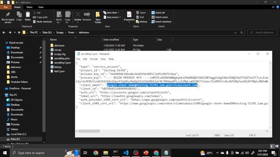Open File Explorer from the taskbar
Screen dimensions: 280x157
point(106,153)
